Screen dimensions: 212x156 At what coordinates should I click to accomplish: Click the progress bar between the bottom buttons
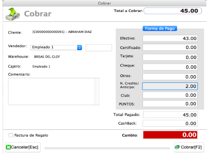pos(107,148)
